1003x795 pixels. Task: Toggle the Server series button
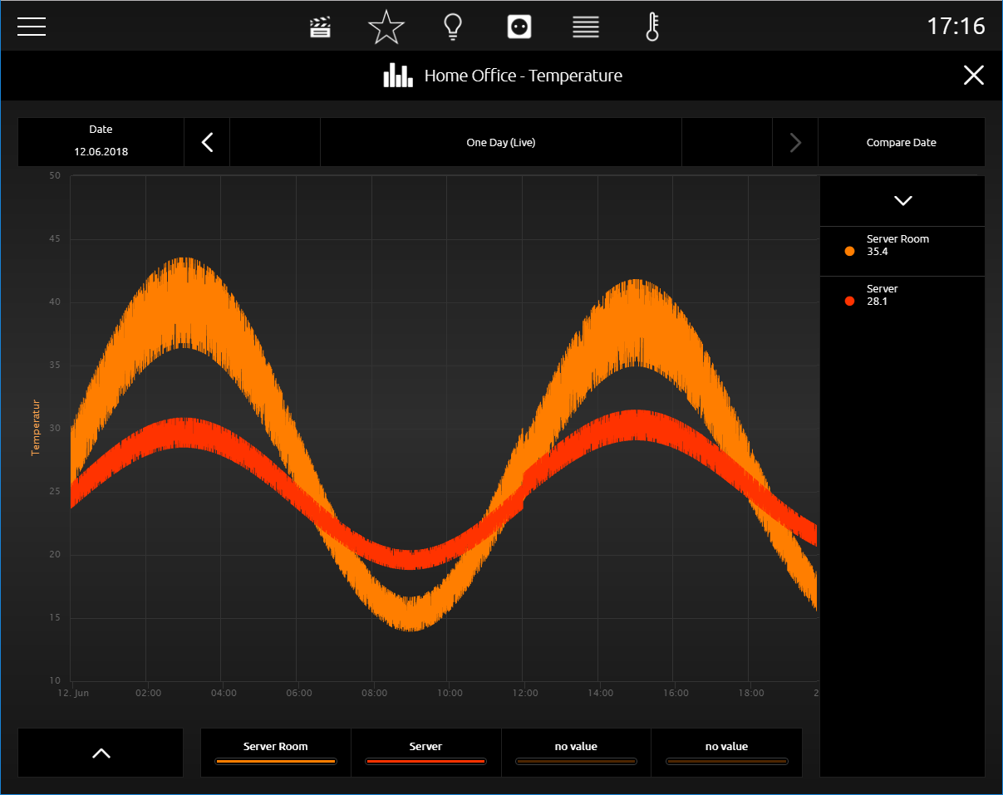coord(425,753)
